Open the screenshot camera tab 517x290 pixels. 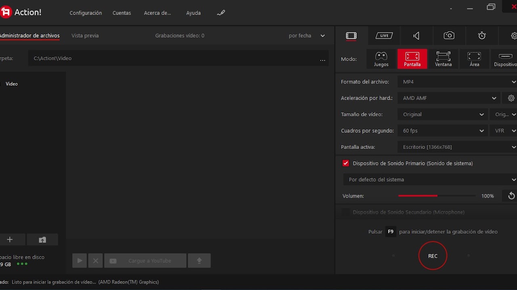[x=449, y=36]
